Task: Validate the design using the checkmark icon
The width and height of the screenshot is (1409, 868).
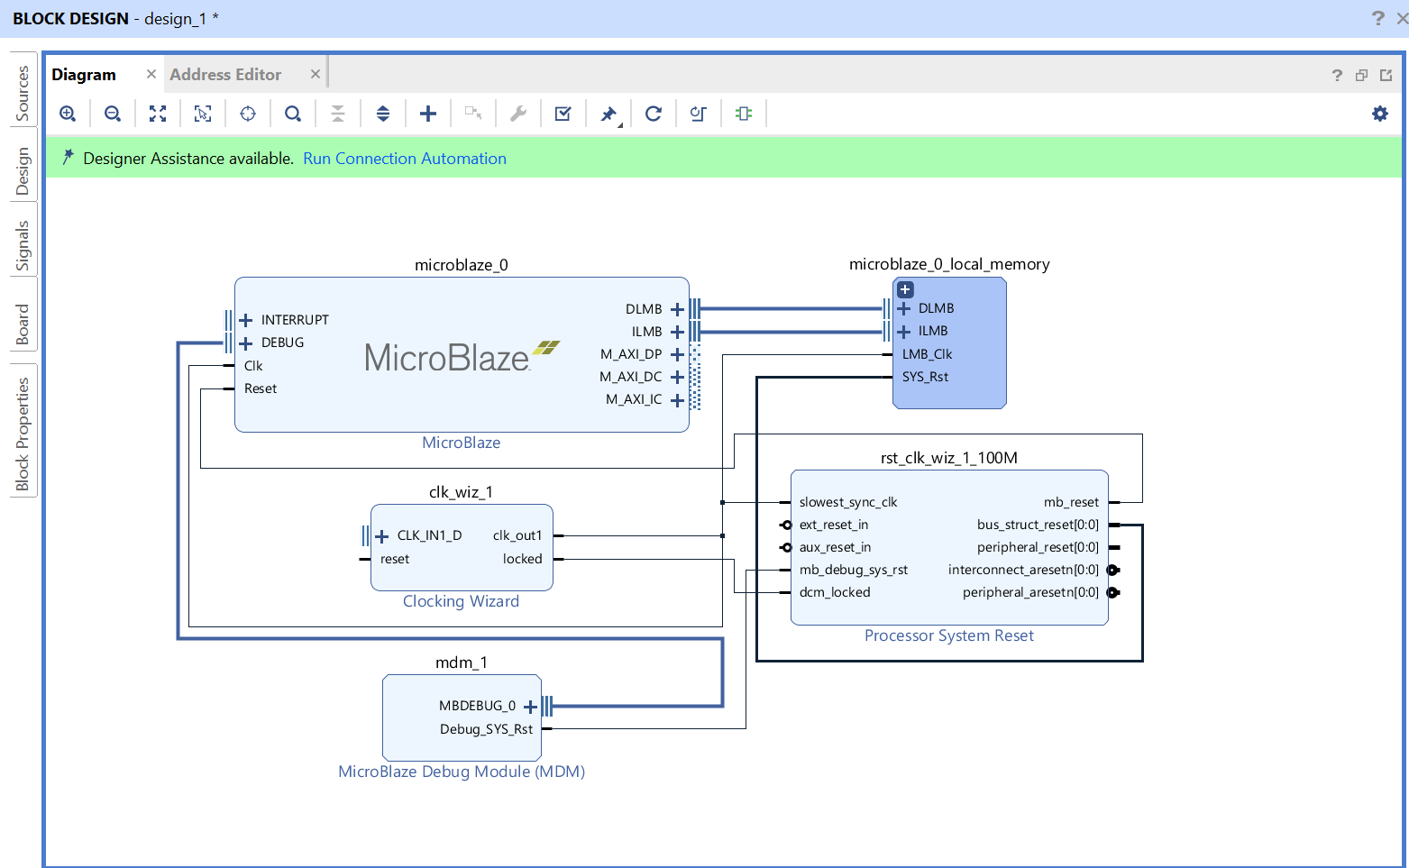Action: 563,114
